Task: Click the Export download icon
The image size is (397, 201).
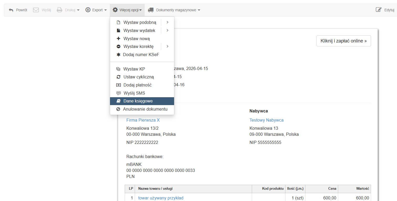Action: [x=88, y=10]
